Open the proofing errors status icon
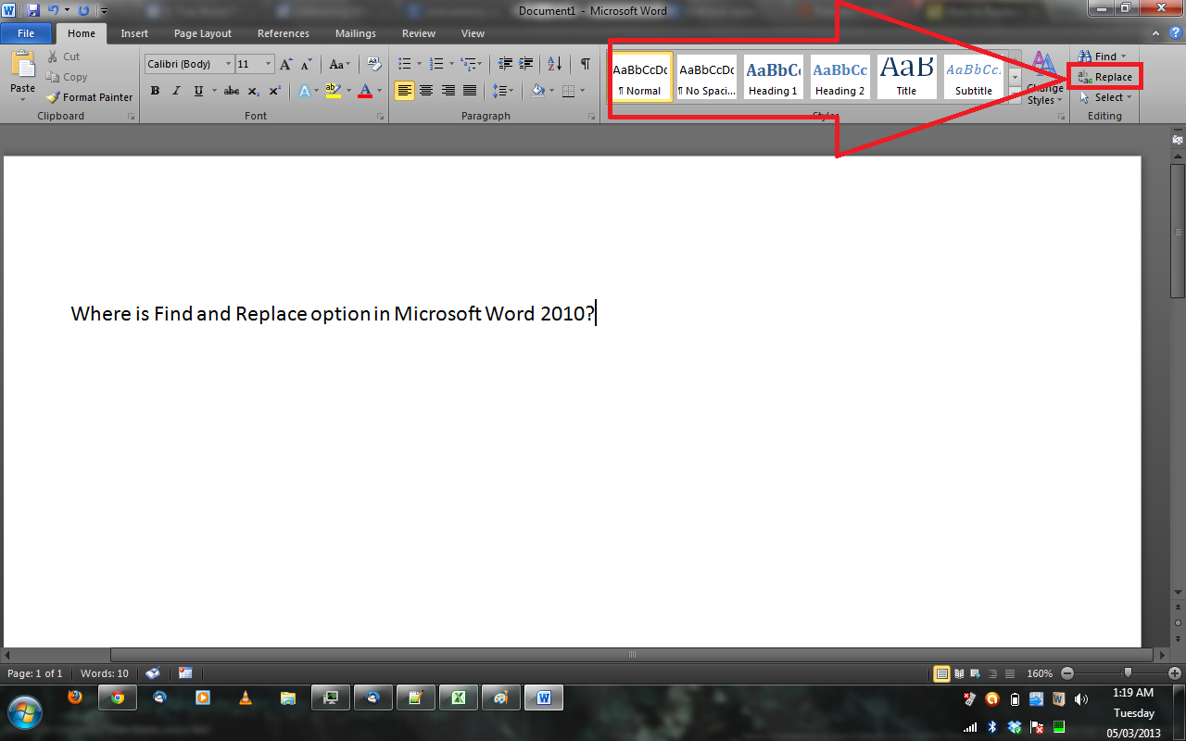The image size is (1186, 741). [x=154, y=673]
